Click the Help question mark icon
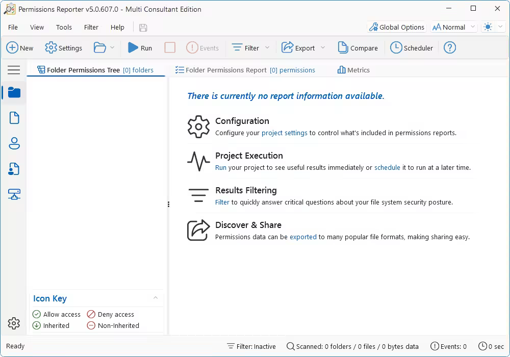Image resolution: width=510 pixels, height=357 pixels. 449,47
